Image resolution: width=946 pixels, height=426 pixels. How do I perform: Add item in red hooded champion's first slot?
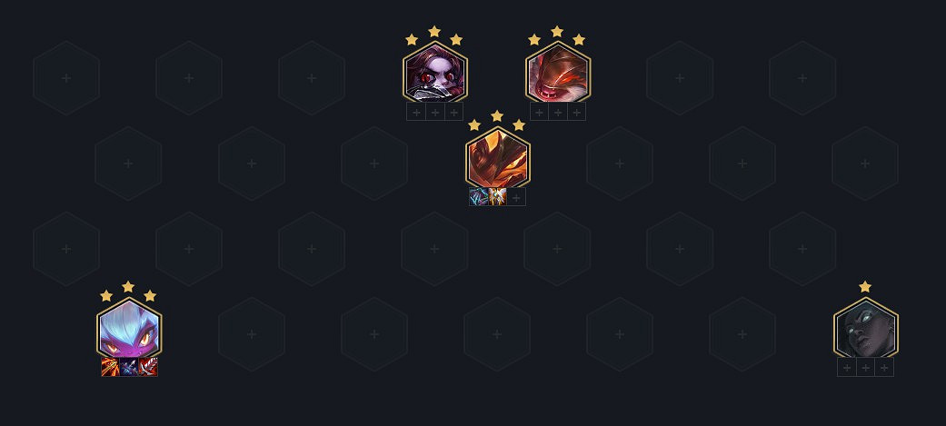pos(540,112)
